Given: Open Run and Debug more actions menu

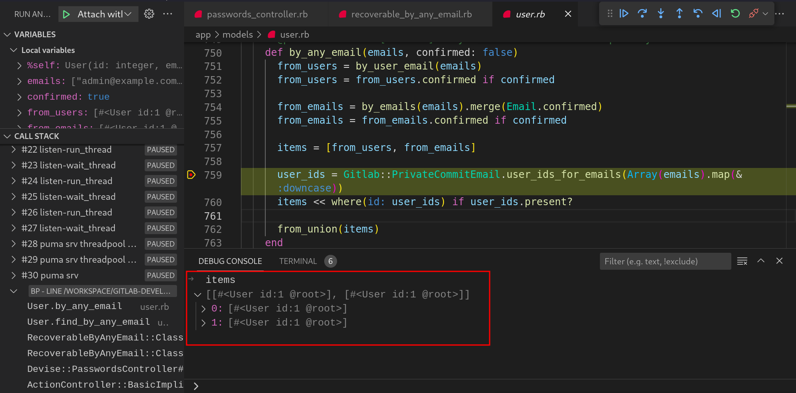Looking at the screenshot, I should click(167, 14).
